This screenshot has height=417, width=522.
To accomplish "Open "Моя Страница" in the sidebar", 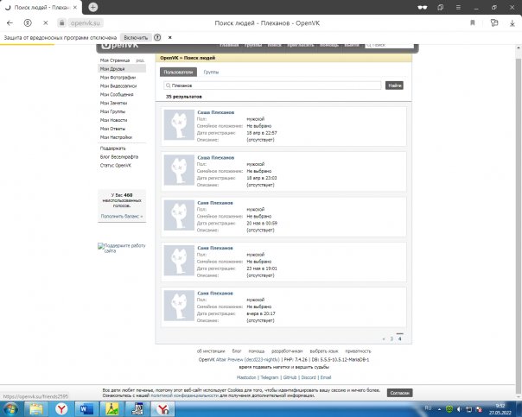I will (115, 60).
